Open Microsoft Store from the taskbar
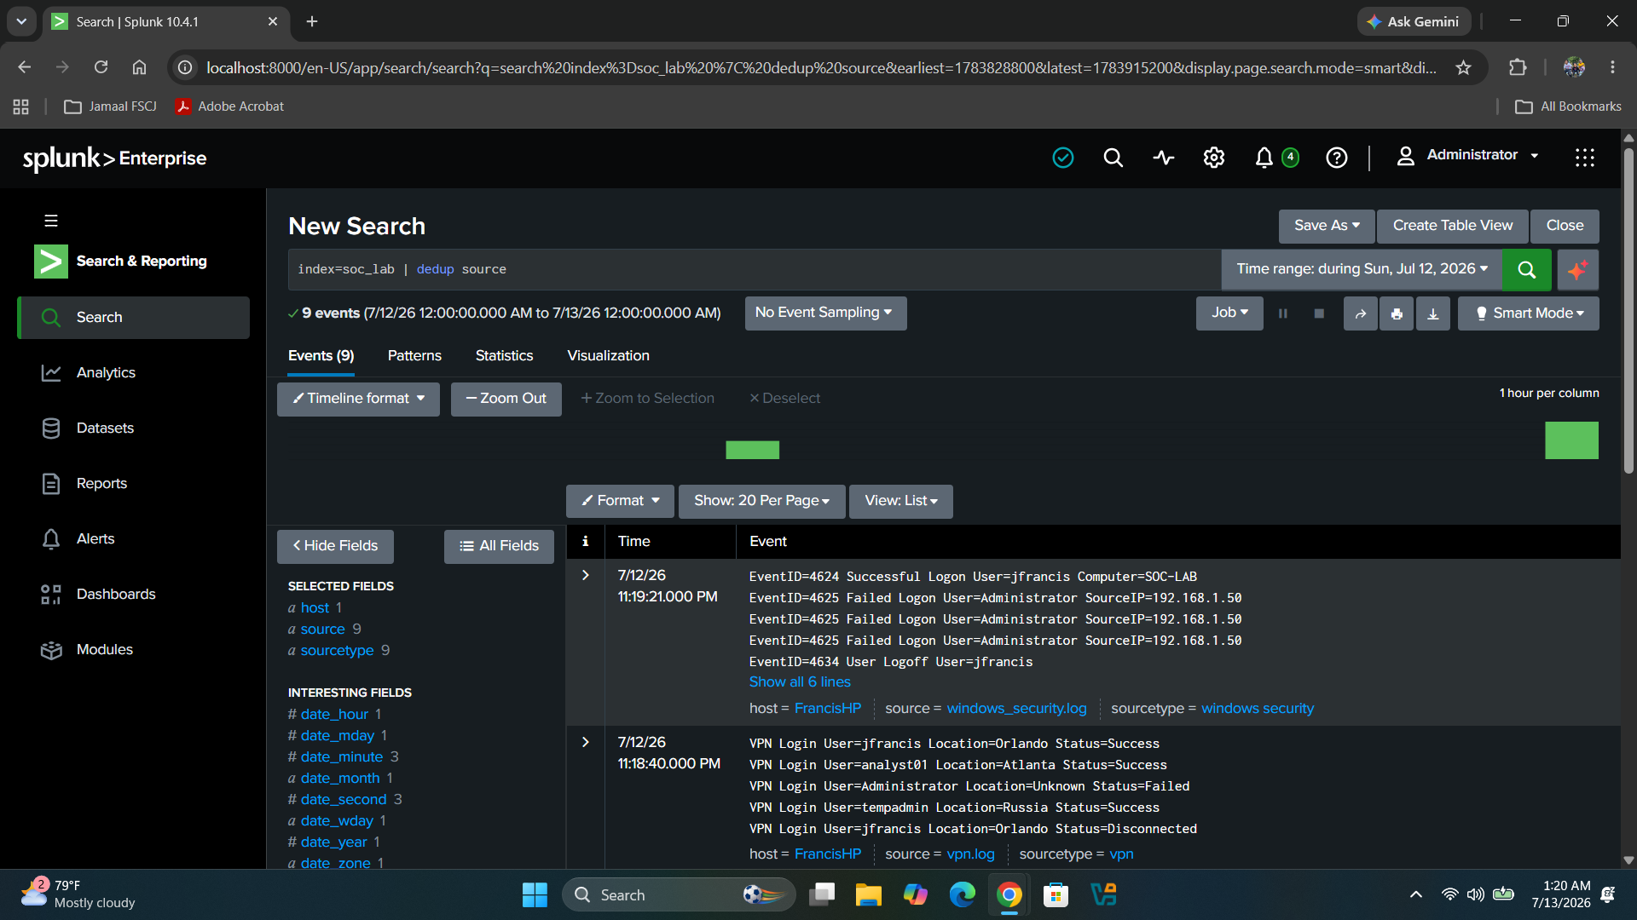The height and width of the screenshot is (920, 1637). click(x=1056, y=894)
